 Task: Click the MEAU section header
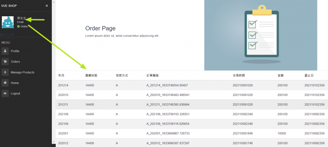(x=6, y=43)
